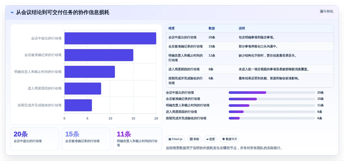Click the 8条 progress bar
Viewport: 344px width, 161px height.
point(272,112)
